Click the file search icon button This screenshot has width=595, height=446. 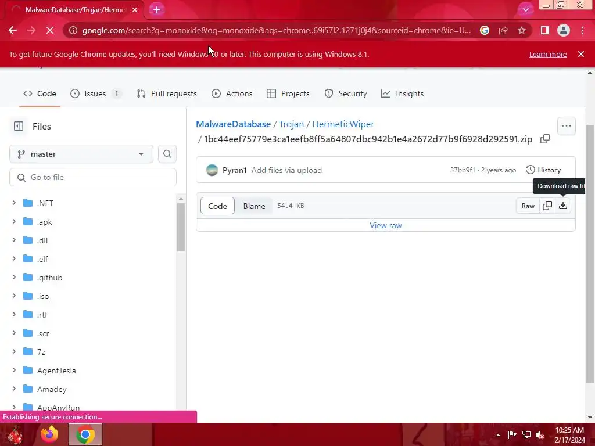[167, 154]
